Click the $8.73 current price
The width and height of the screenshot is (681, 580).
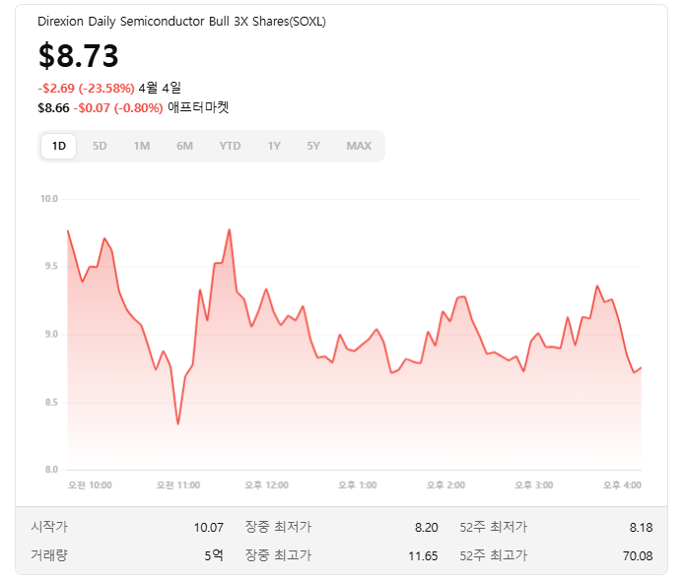pyautogui.click(x=78, y=55)
